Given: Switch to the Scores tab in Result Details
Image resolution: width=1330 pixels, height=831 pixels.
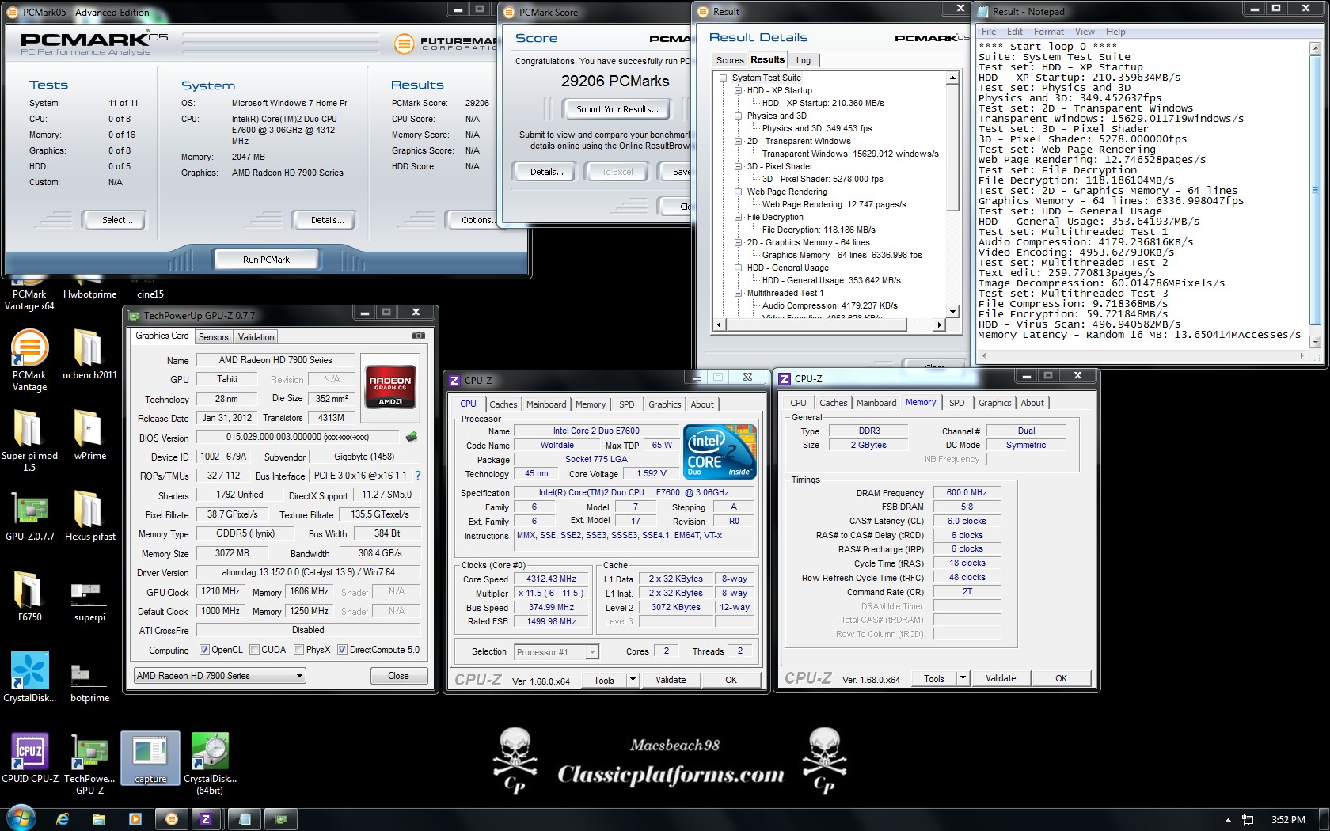Looking at the screenshot, I should 730,60.
